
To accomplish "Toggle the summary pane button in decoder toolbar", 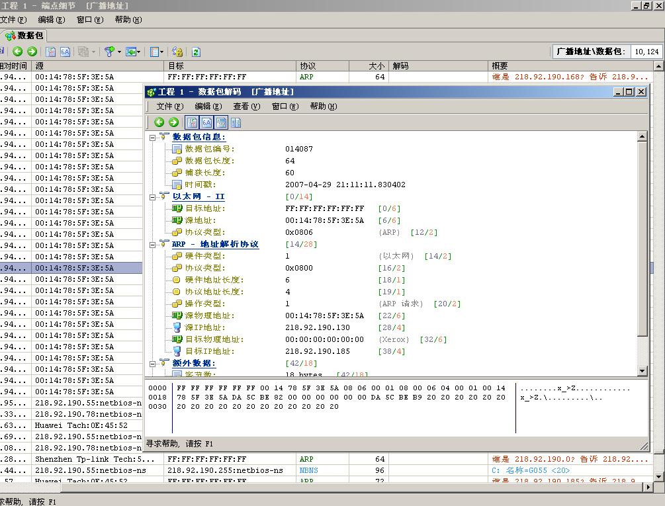I will (x=221, y=122).
